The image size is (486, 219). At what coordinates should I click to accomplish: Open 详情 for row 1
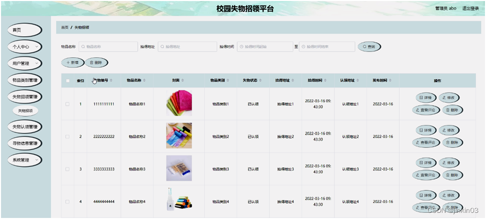[425, 98]
